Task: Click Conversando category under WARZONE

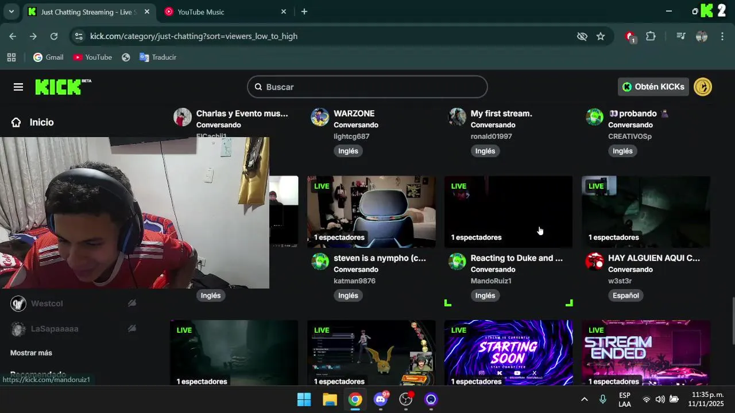Action: [356, 125]
